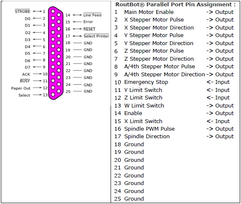Select Y Stepper Motor Pulse text

pos(154,35)
